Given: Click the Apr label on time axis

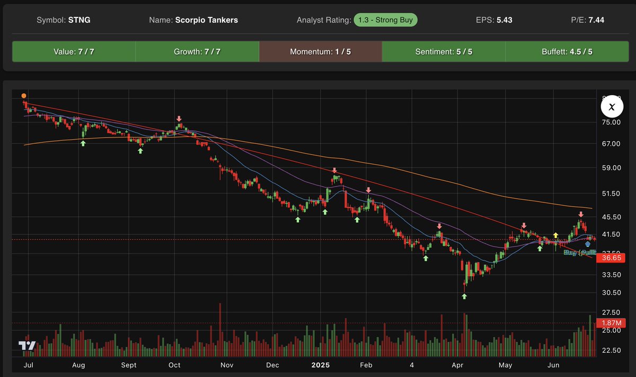Looking at the screenshot, I should pos(457,365).
